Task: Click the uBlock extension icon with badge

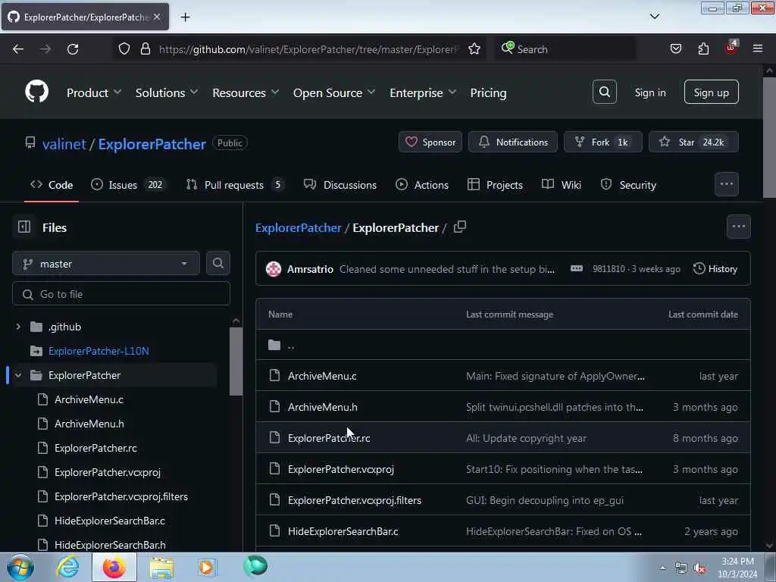Action: [x=731, y=48]
